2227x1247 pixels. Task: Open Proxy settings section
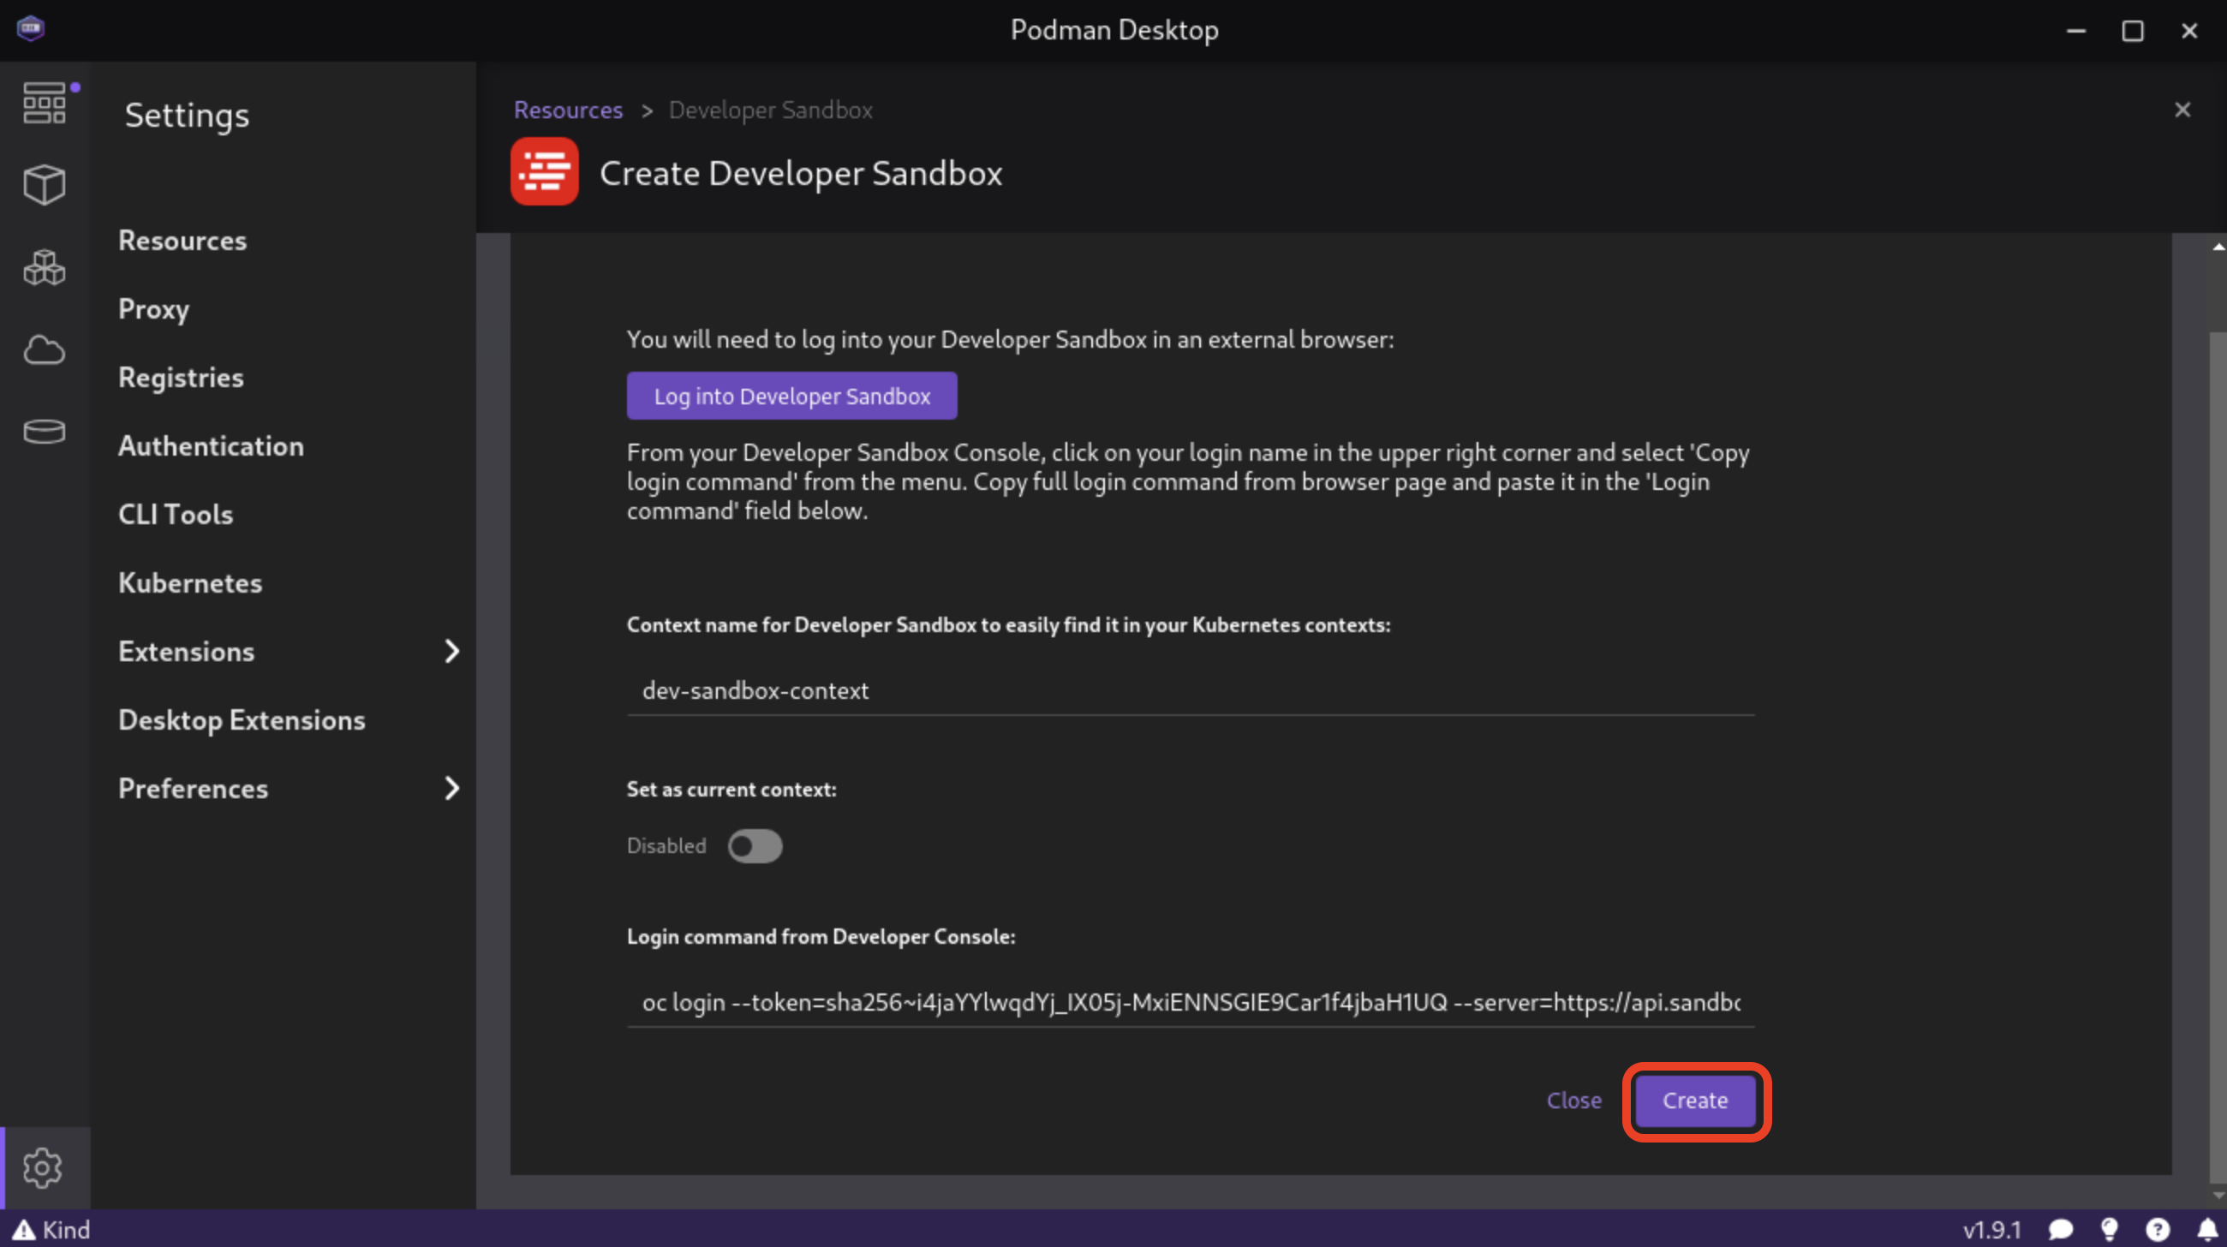154,308
